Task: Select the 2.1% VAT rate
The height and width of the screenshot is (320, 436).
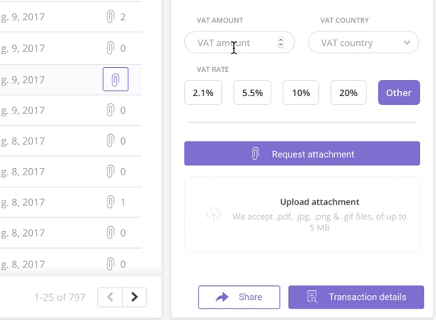Action: [x=203, y=93]
